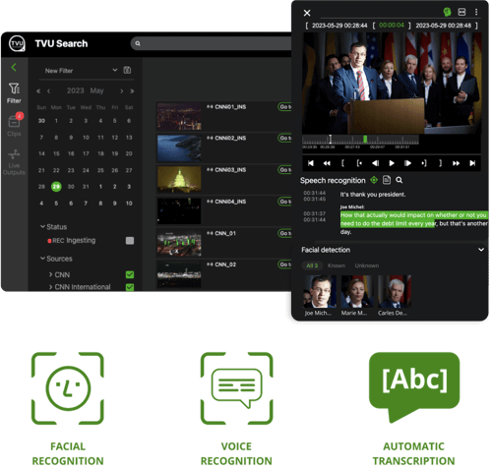Image resolution: width=492 pixels, height=469 pixels.
Task: Select the Marie M... face thumbnail
Action: (357, 291)
